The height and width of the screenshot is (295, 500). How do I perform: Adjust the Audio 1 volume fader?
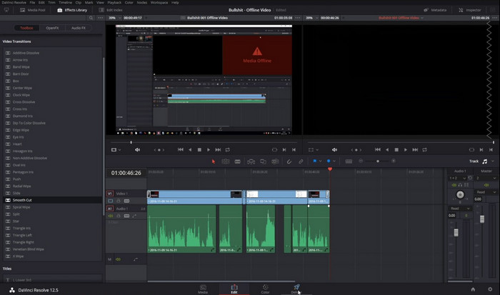(456, 232)
